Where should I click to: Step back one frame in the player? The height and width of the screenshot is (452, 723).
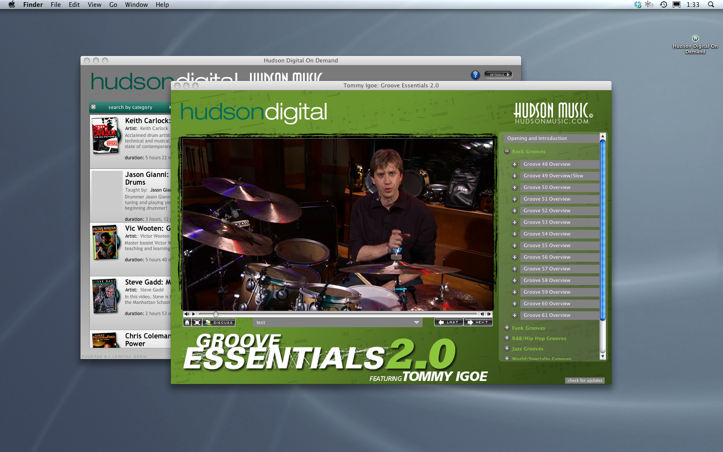pos(482,314)
